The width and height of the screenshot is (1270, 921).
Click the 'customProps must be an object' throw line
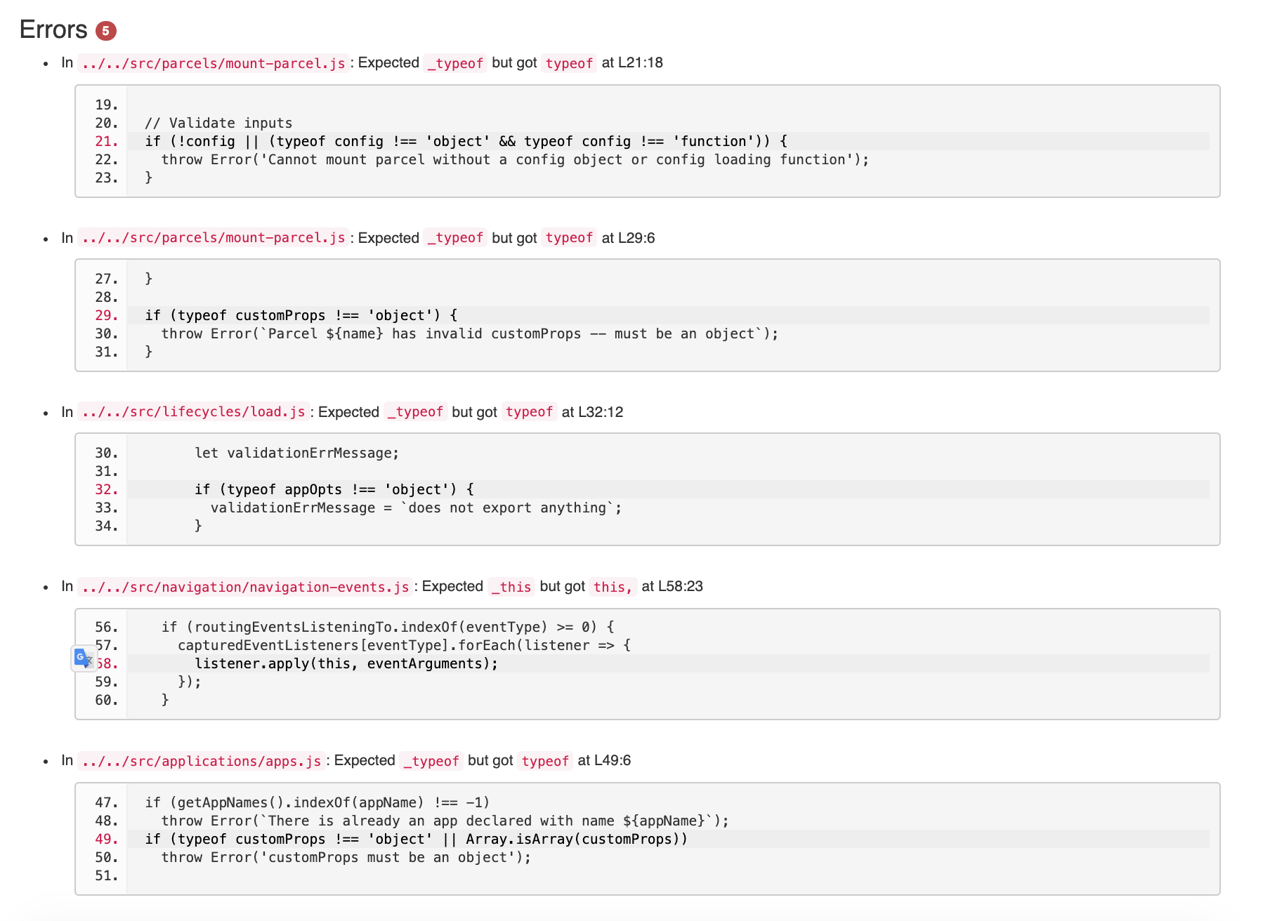point(346,857)
